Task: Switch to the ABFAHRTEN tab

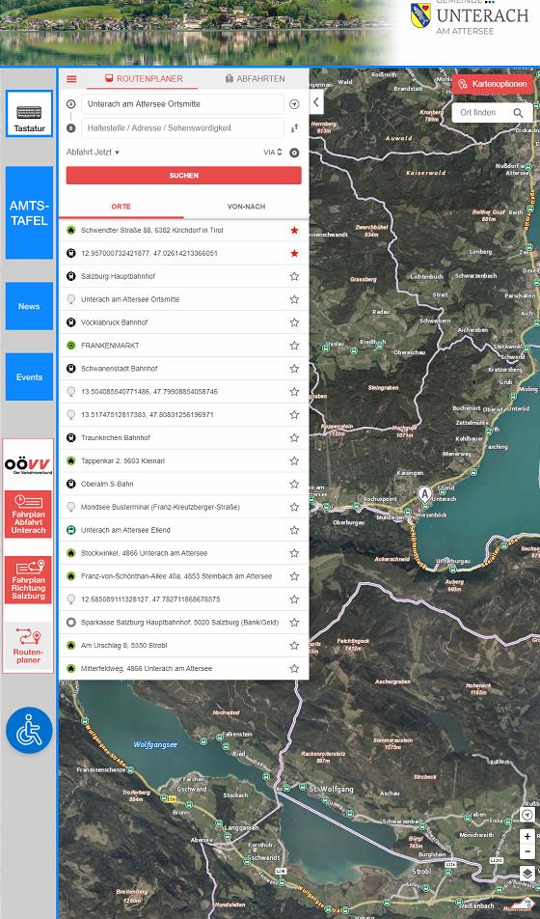Action: [x=255, y=78]
